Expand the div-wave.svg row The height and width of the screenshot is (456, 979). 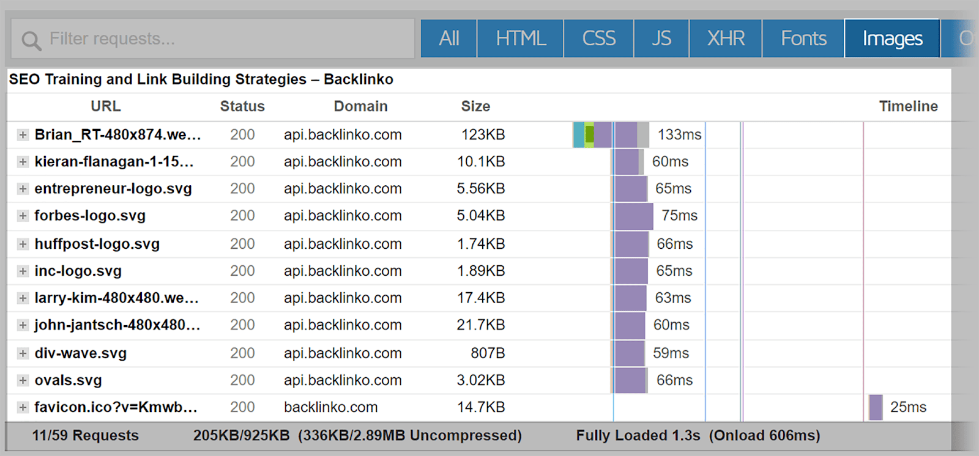click(x=23, y=353)
